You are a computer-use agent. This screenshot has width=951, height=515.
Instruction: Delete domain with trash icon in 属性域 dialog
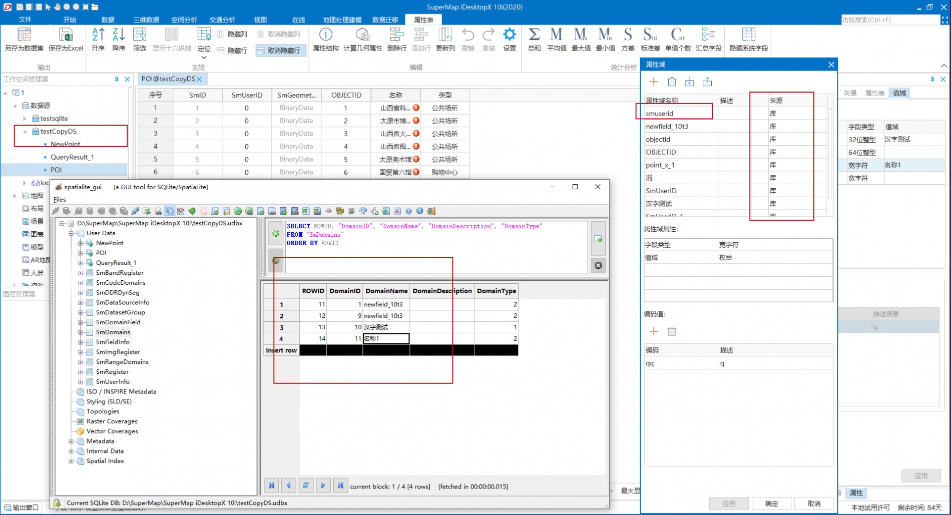coord(672,82)
